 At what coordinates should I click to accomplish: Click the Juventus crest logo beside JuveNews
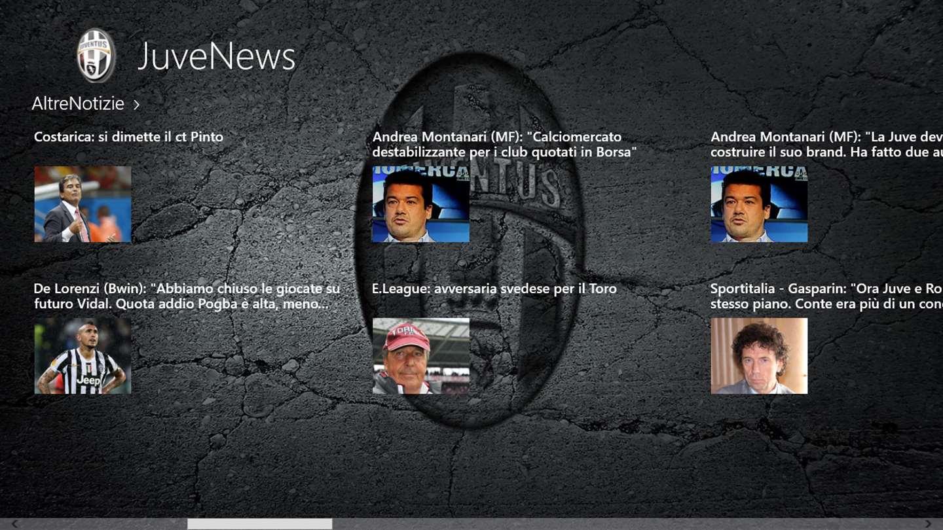point(96,56)
